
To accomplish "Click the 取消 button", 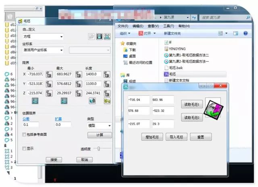I will [x=85, y=160].
